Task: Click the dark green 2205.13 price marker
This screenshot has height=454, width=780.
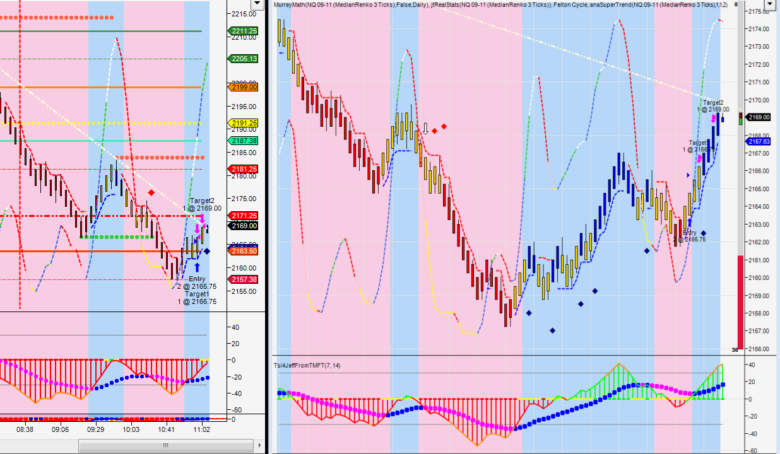Action: pos(244,59)
